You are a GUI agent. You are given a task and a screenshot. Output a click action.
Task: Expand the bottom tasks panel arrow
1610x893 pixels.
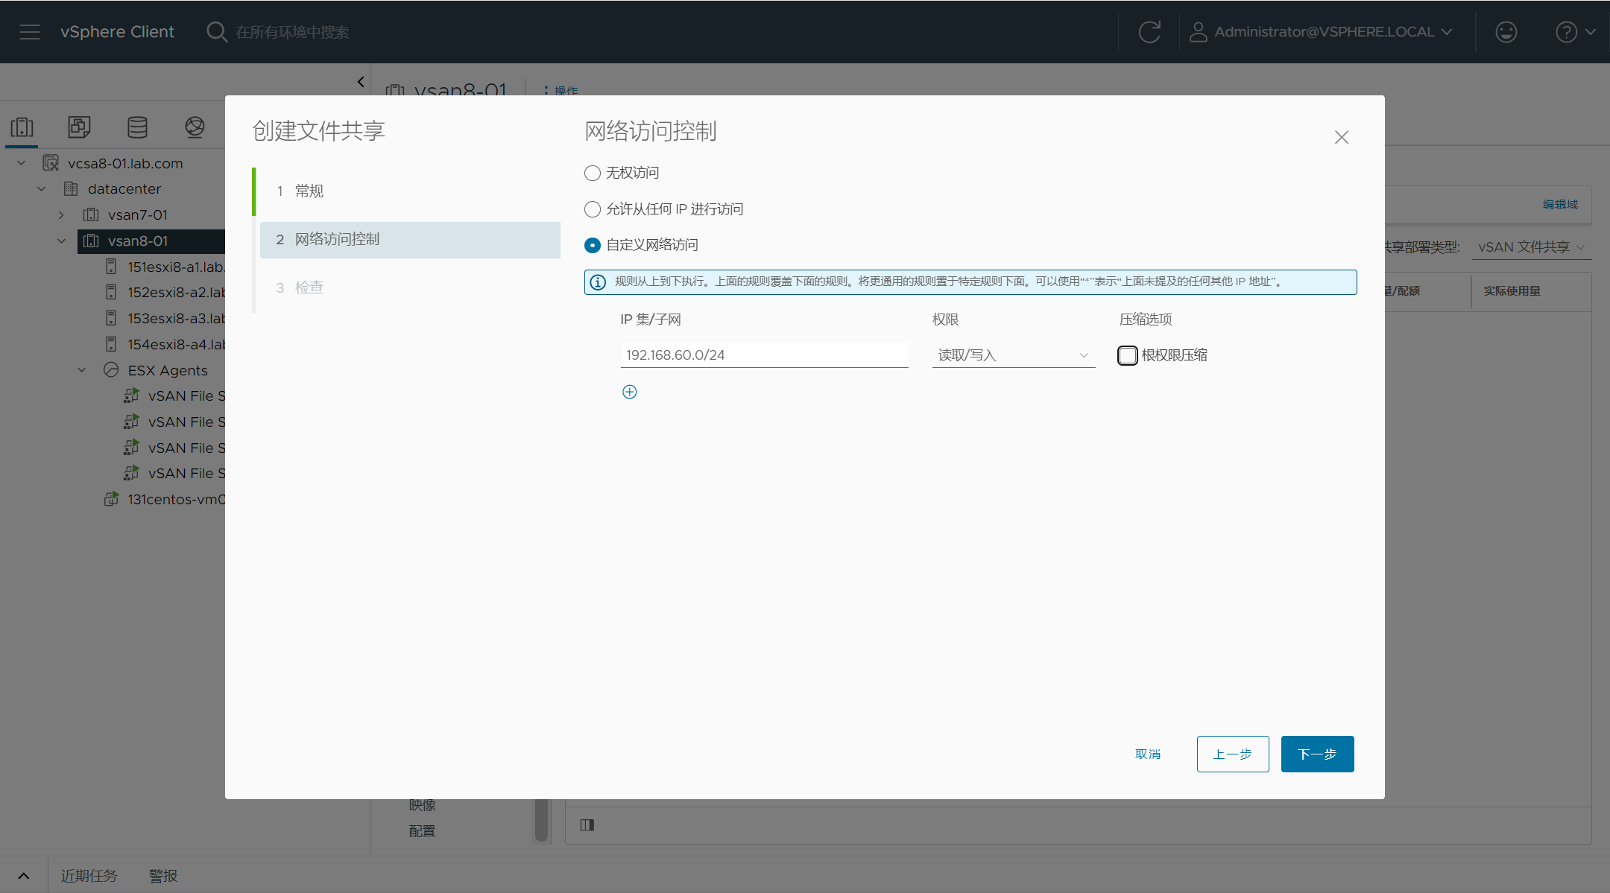pos(24,876)
